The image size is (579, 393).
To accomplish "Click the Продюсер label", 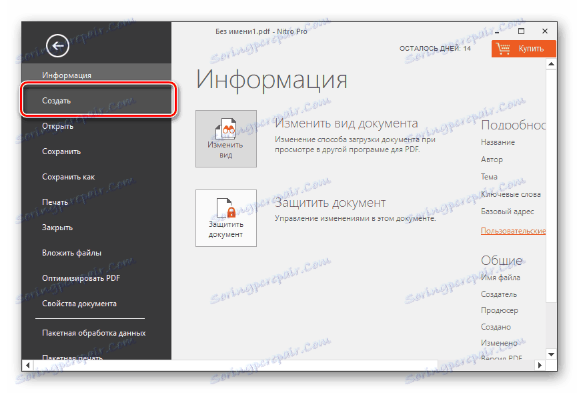I will coord(499,311).
